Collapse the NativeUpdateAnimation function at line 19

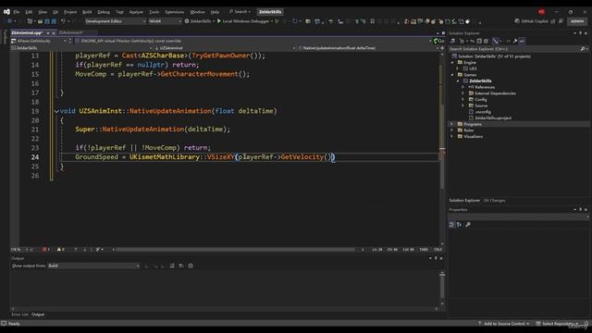(56, 111)
